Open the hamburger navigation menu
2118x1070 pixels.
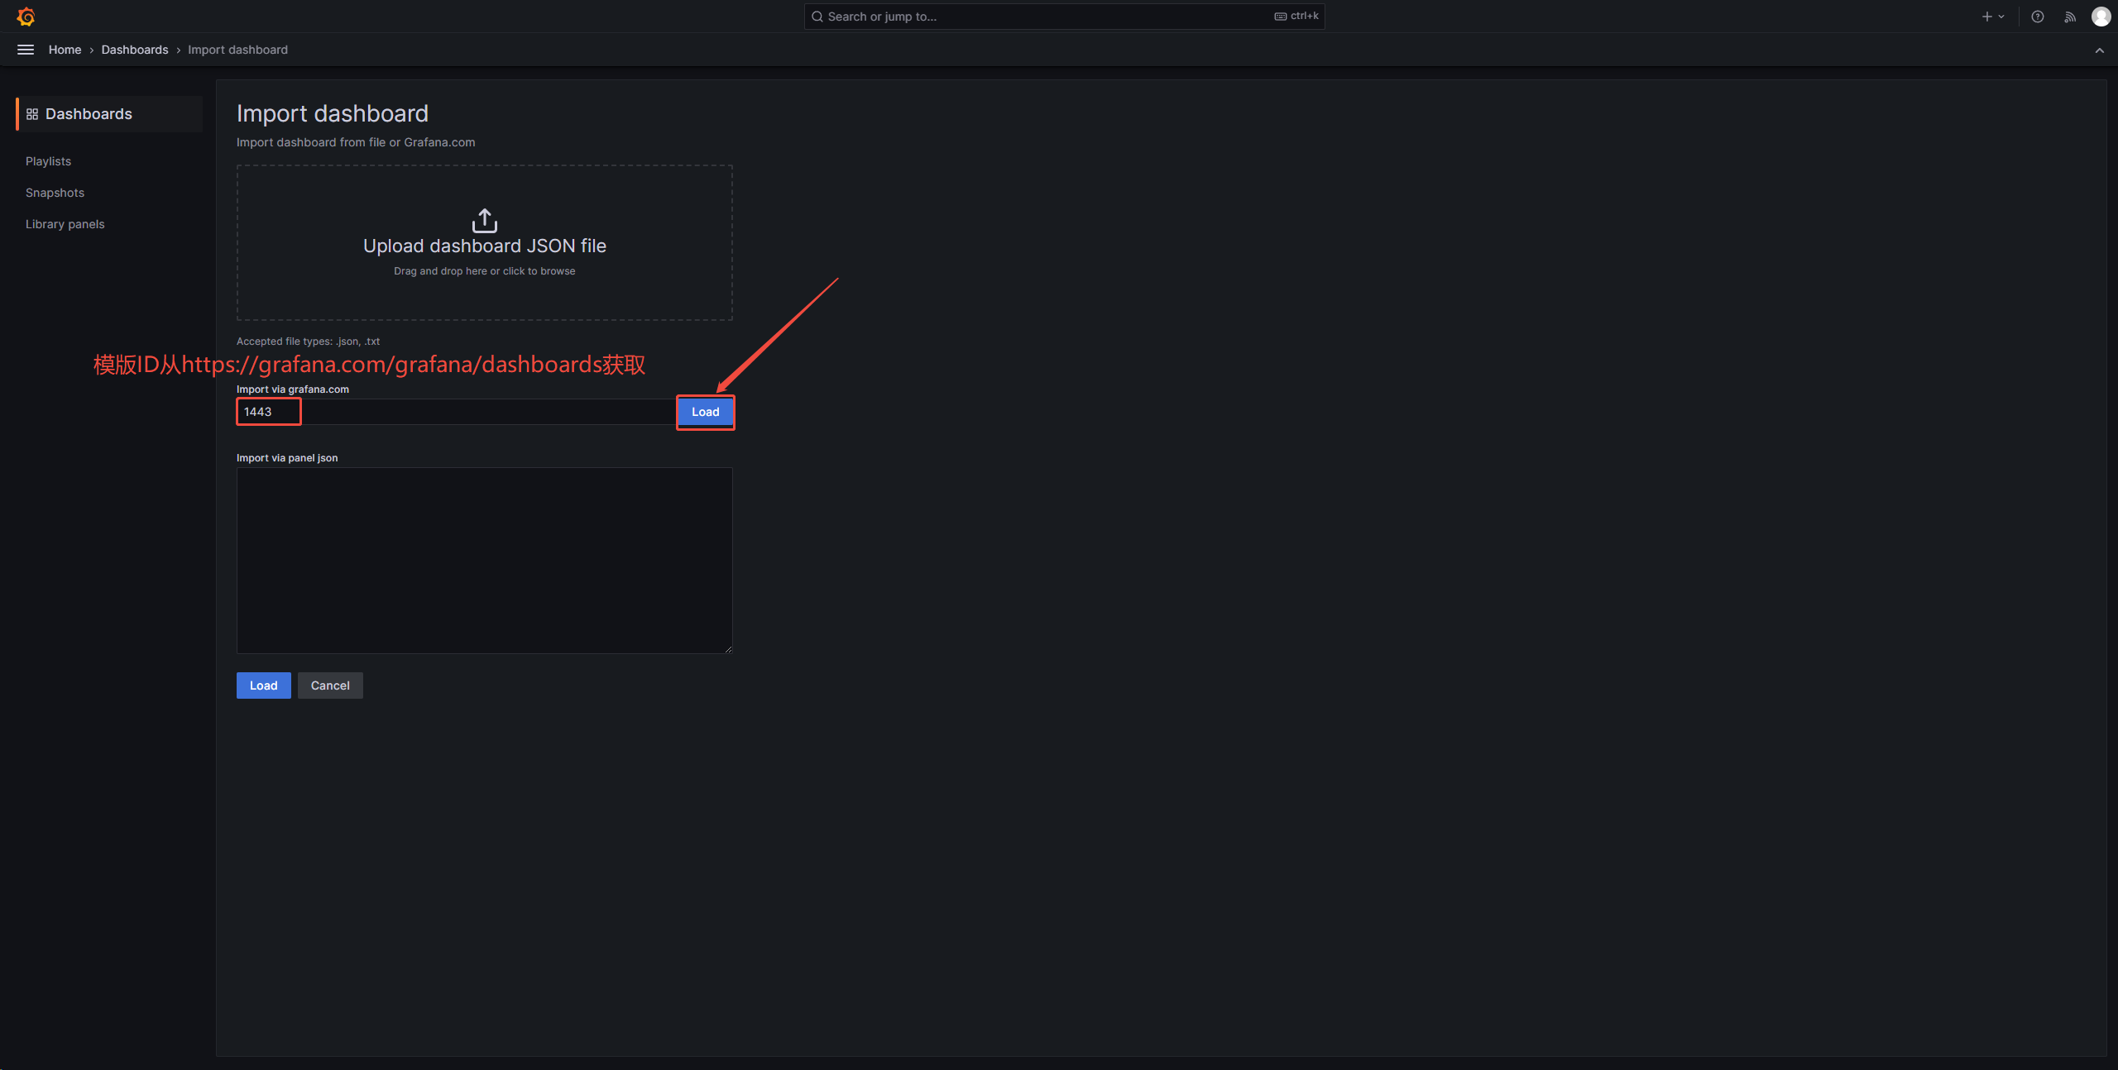click(26, 50)
